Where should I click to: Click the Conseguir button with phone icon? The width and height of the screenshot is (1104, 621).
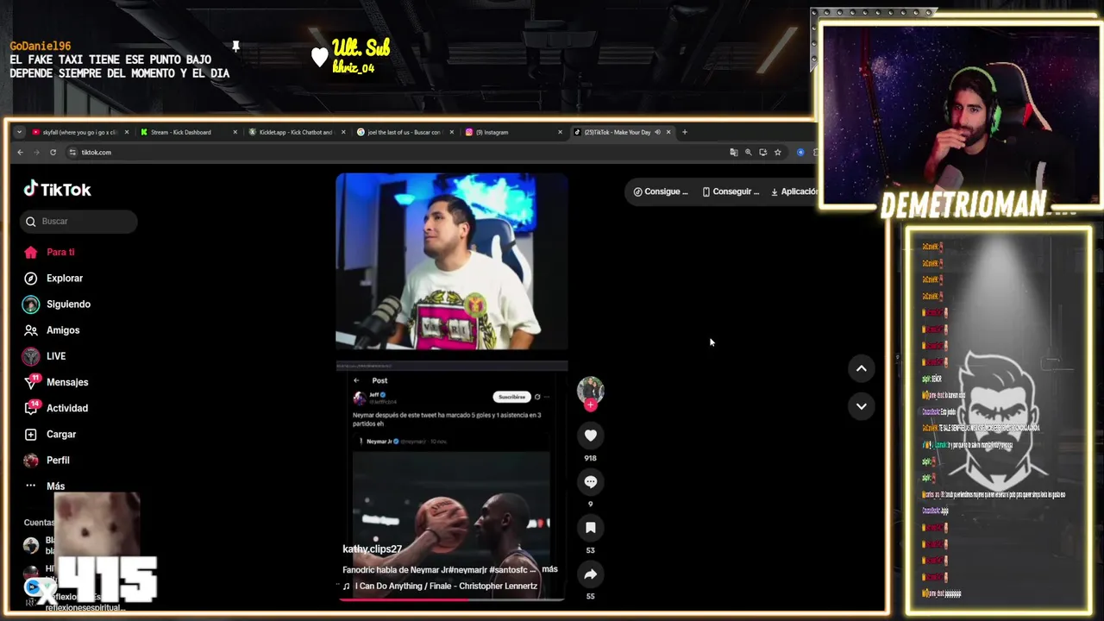coord(731,191)
